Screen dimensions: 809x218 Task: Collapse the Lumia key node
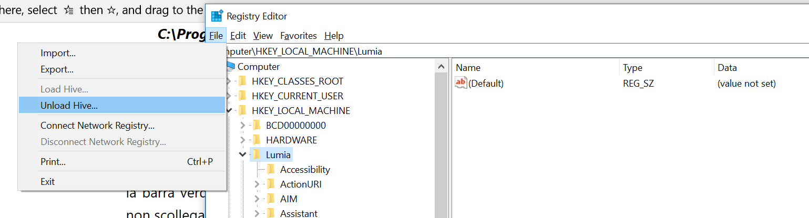pos(242,154)
